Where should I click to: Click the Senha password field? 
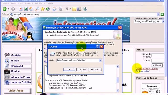click(x=158, y=60)
